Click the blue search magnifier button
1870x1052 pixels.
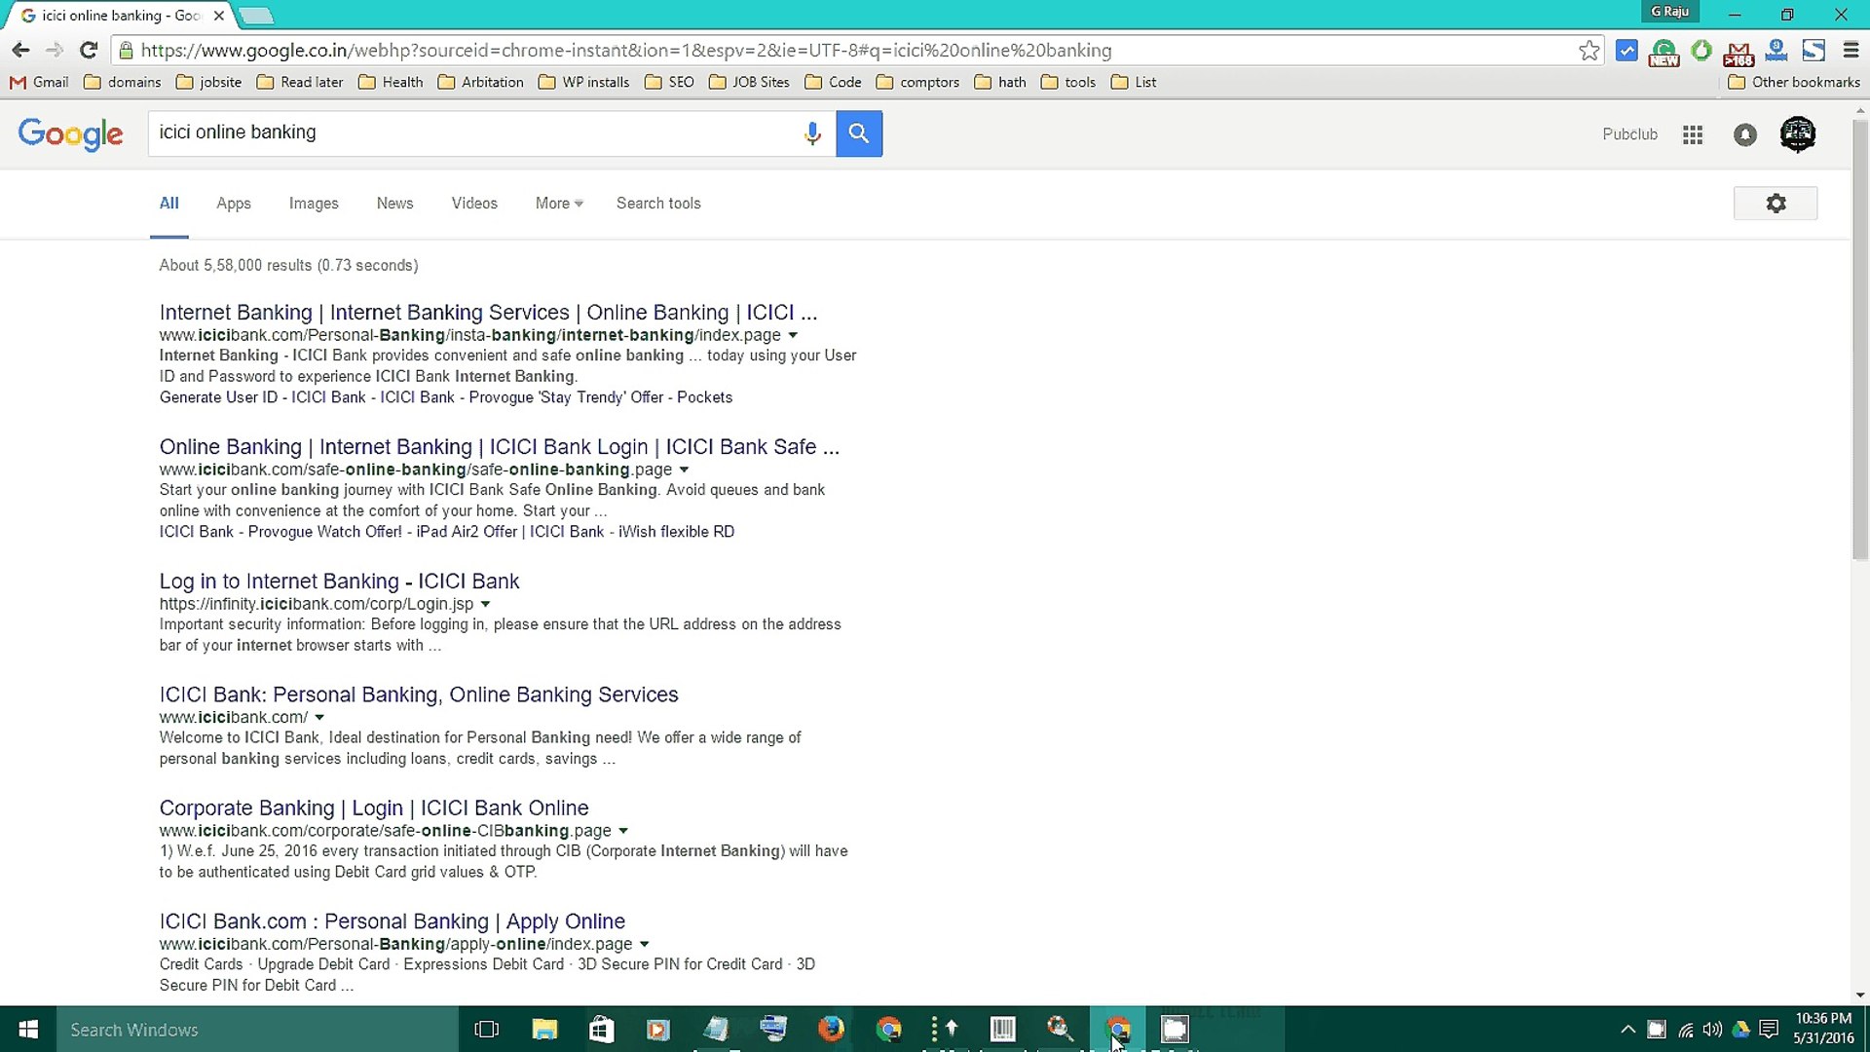[x=858, y=133]
